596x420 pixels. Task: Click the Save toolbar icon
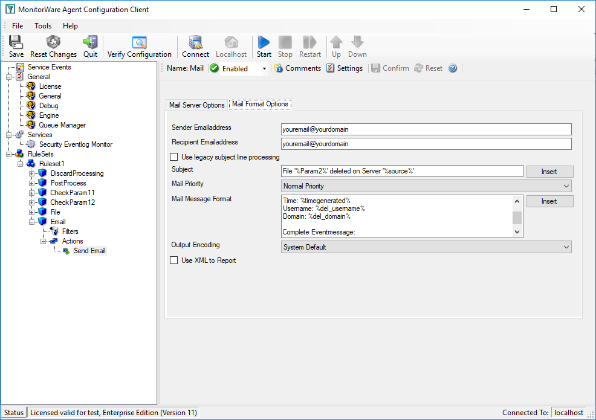coord(16,42)
